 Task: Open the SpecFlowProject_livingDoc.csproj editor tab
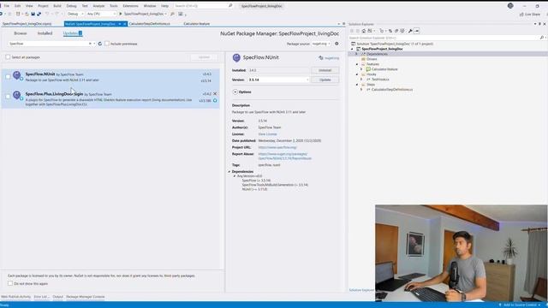click(27, 24)
